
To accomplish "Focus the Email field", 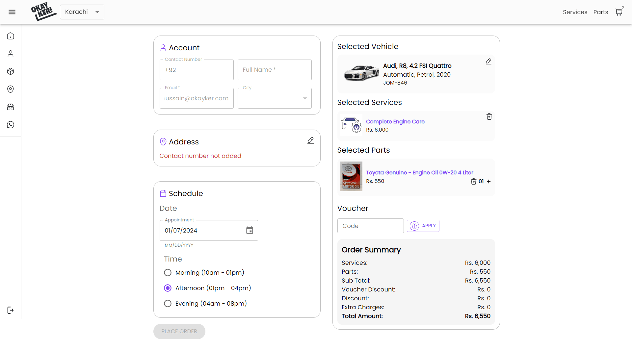I will pyautogui.click(x=197, y=98).
